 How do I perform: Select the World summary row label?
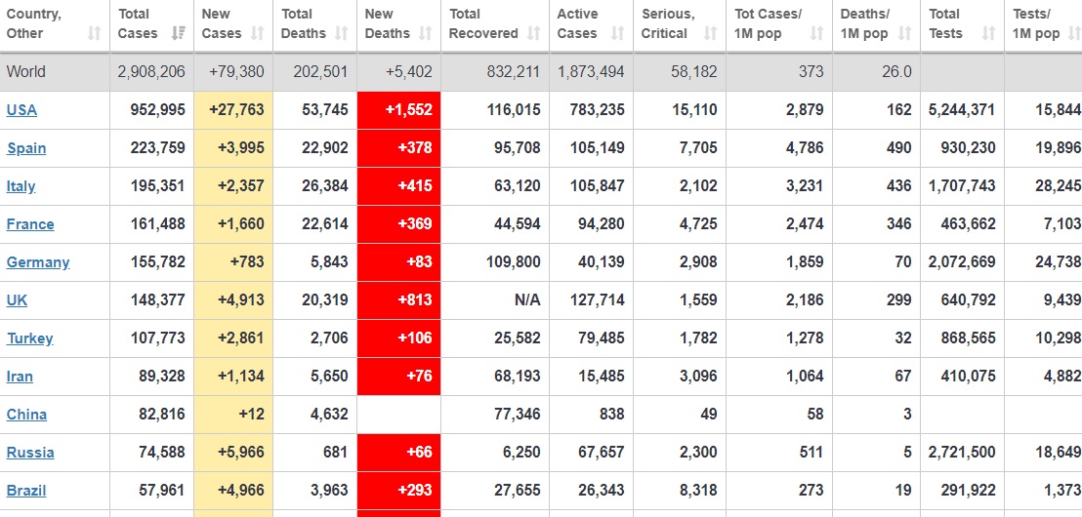(x=26, y=71)
